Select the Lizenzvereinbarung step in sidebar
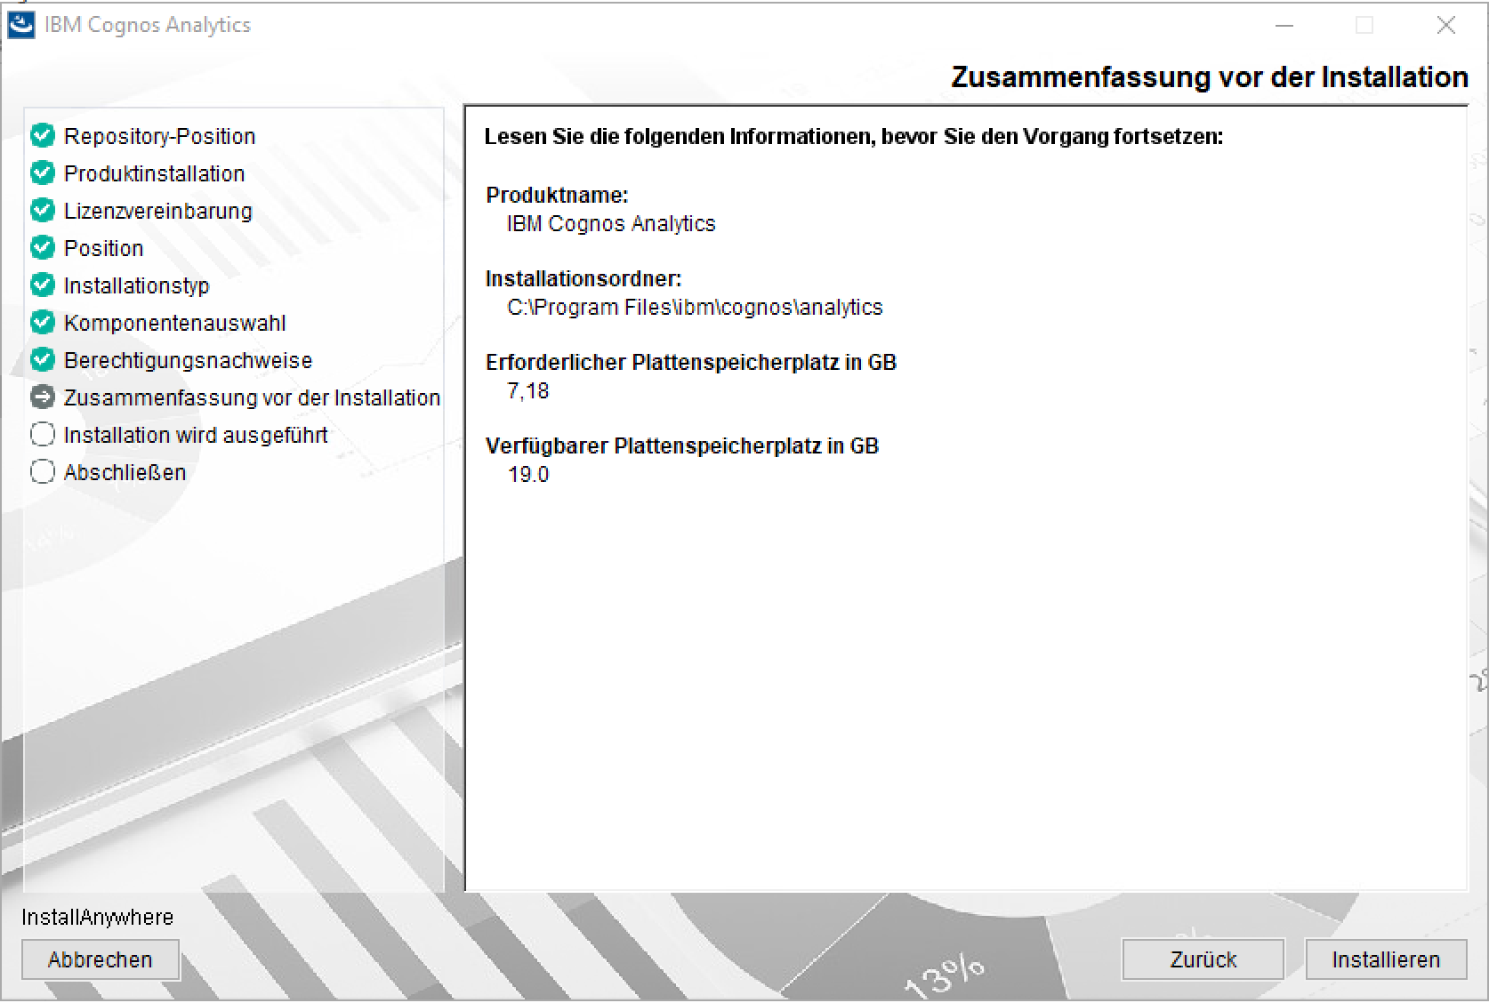1489x1003 pixels. click(x=157, y=211)
